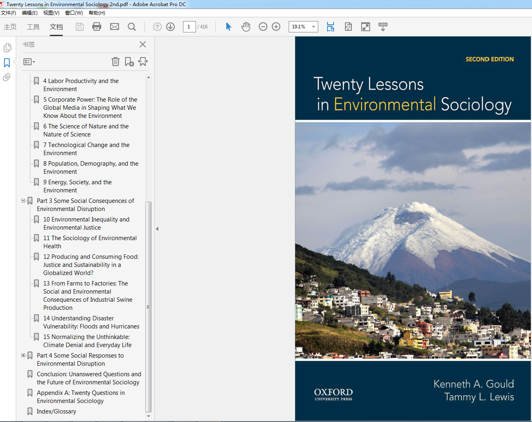Open bookmark options dropdown menu

coord(29,62)
